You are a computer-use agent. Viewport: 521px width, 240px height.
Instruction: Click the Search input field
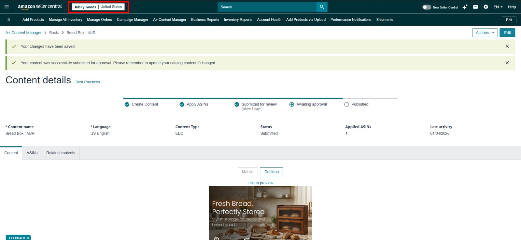[x=267, y=7]
